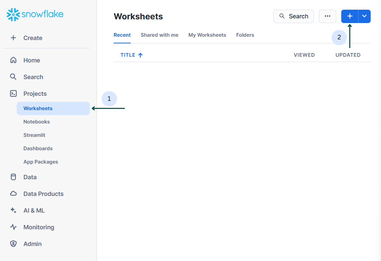Open Notebooks under Projects
The image size is (381, 261).
tap(36, 122)
